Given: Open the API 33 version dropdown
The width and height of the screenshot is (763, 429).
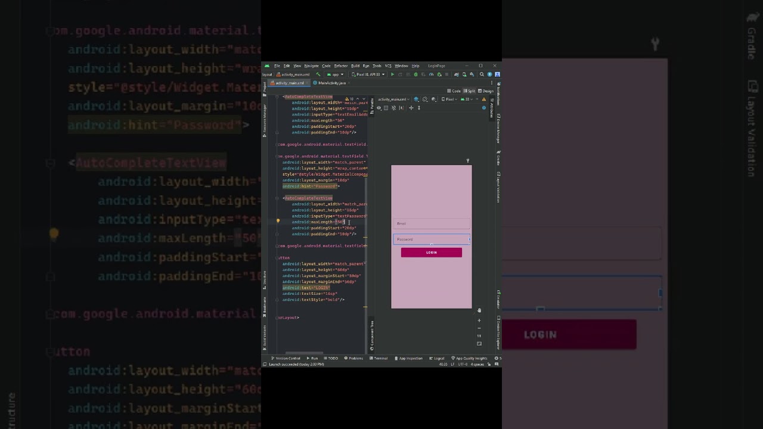Looking at the screenshot, I should [467, 99].
